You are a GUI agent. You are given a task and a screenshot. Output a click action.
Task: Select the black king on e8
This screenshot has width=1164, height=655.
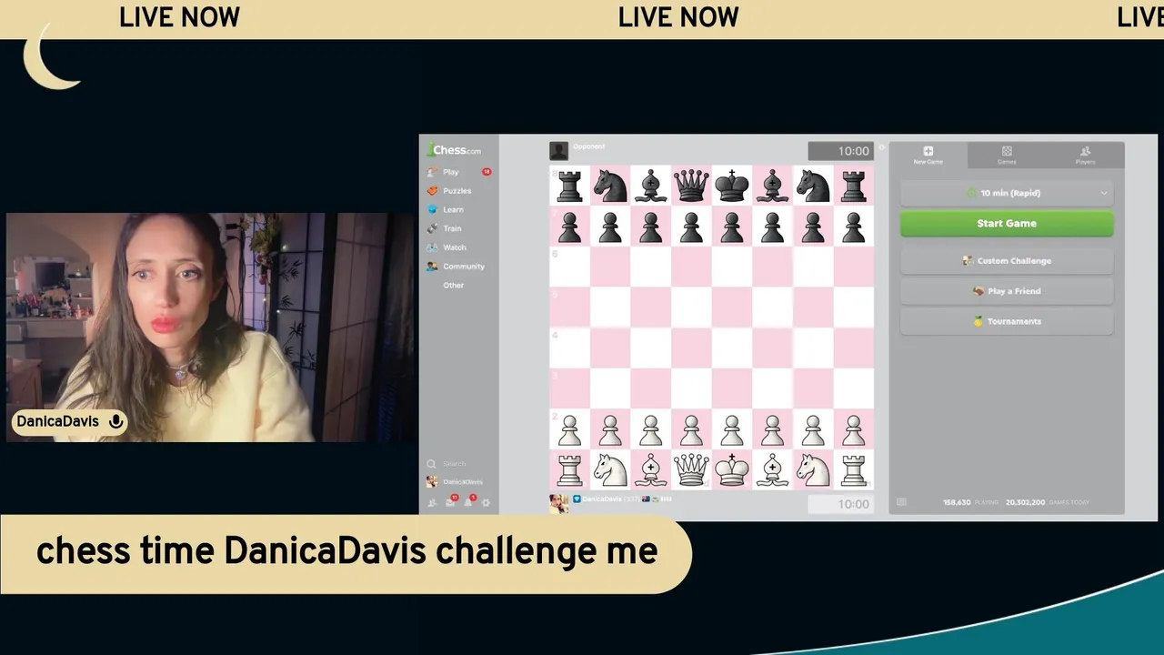point(732,186)
